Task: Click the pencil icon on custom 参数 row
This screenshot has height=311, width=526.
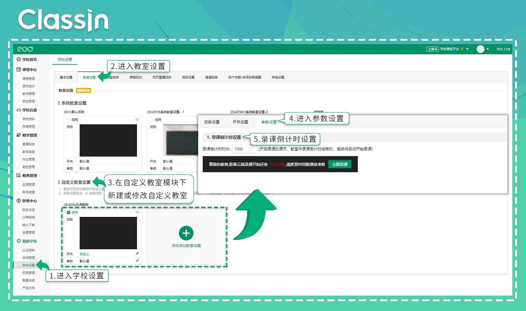Action: point(137,261)
